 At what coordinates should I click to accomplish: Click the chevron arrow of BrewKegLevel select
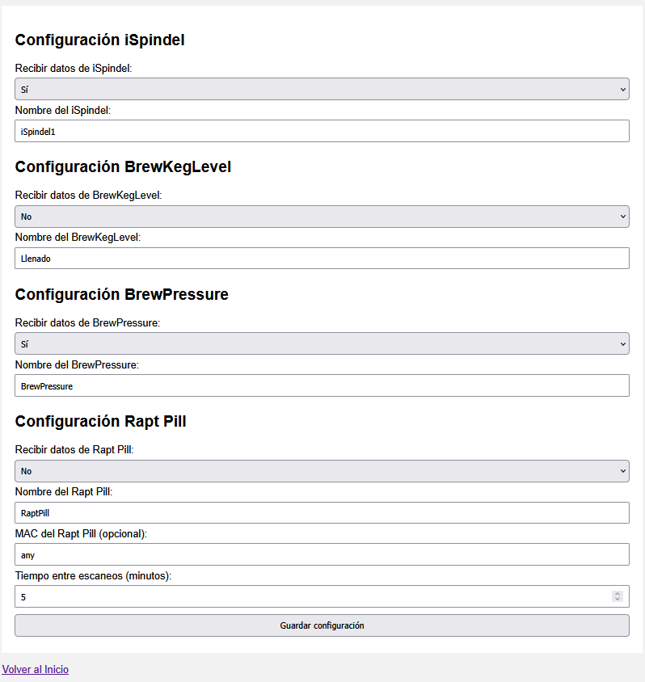[x=623, y=217]
